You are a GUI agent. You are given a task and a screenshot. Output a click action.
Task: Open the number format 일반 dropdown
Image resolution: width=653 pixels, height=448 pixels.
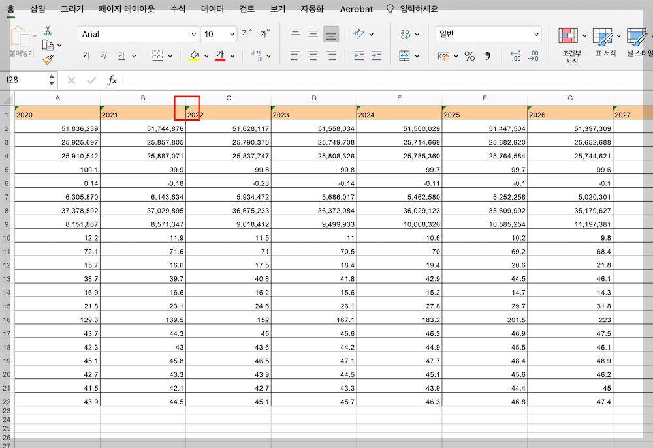(536, 34)
